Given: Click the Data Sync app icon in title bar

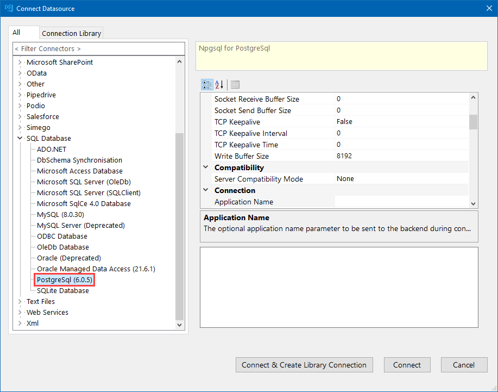Looking at the screenshot, I should [x=9, y=8].
